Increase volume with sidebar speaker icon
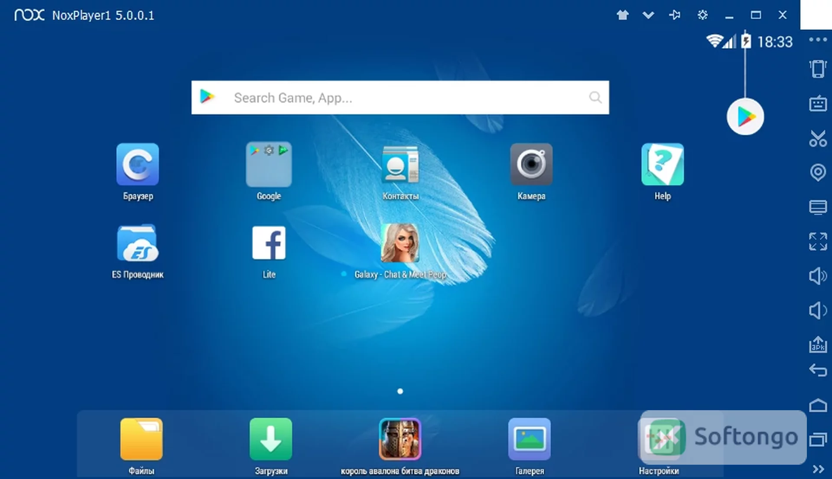 (x=818, y=276)
